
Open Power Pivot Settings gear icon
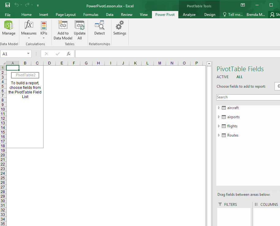[x=119, y=26]
